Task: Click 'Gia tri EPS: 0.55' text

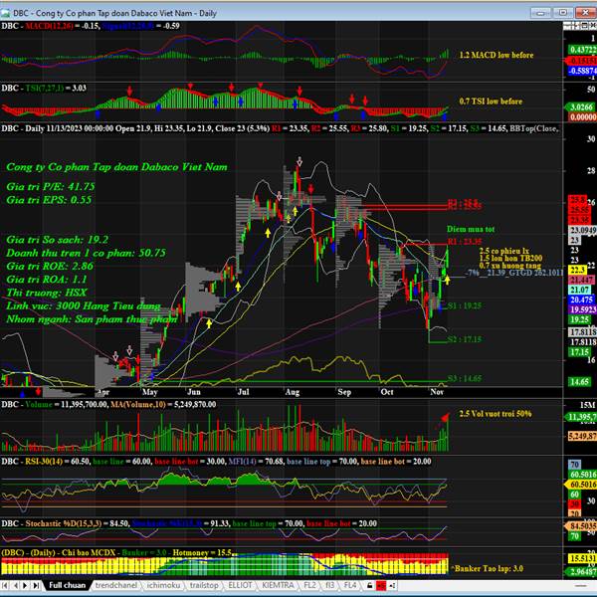Action: click(49, 200)
